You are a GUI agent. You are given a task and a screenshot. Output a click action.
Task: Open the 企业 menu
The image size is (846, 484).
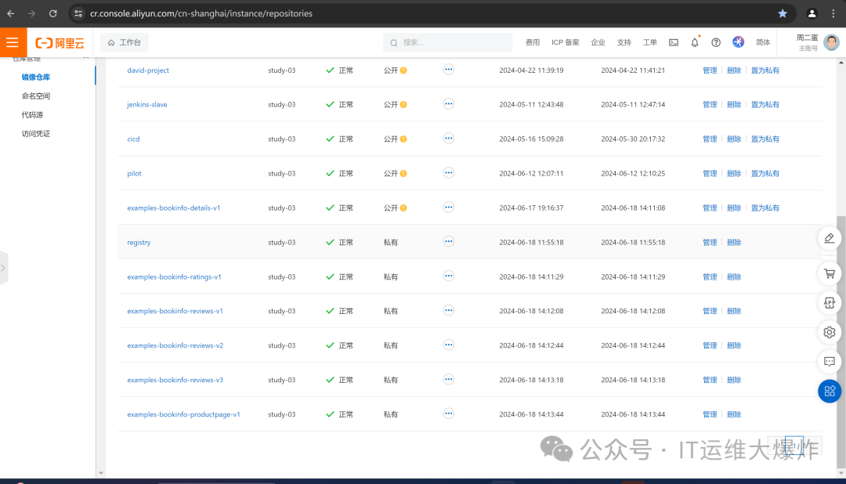598,42
